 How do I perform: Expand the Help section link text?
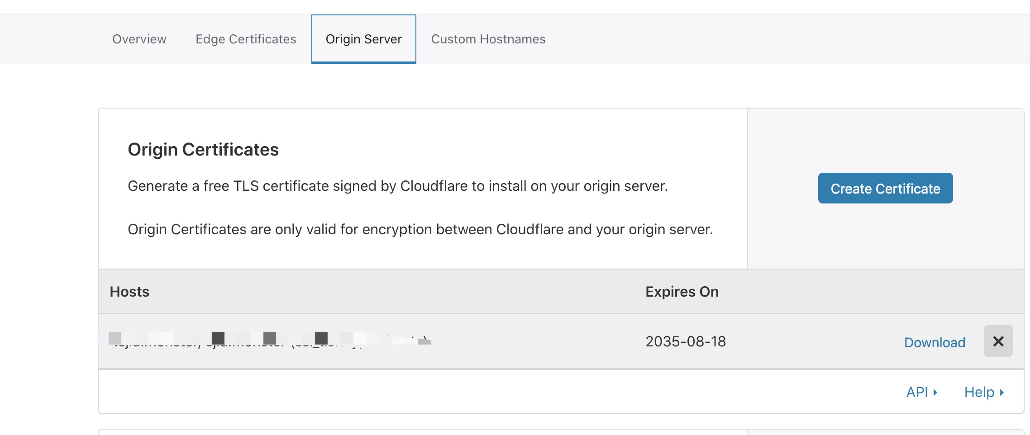point(979,392)
